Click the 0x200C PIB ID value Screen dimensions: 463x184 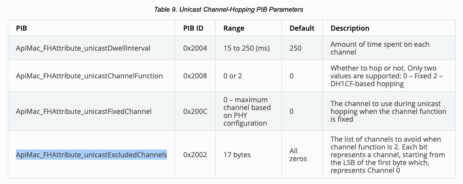(x=195, y=111)
